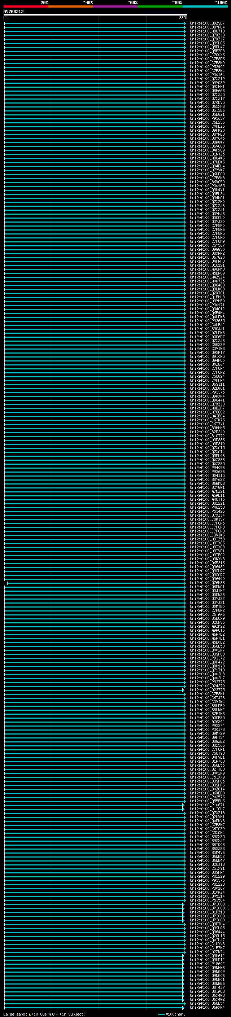Viewport: 231px width, 1017px height.
Task: Select label UniRef100_A7UDW6
Action: (207, 162)
